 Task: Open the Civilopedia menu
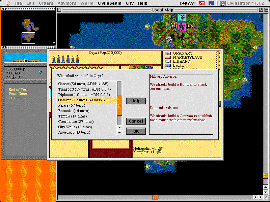[x=109, y=3]
